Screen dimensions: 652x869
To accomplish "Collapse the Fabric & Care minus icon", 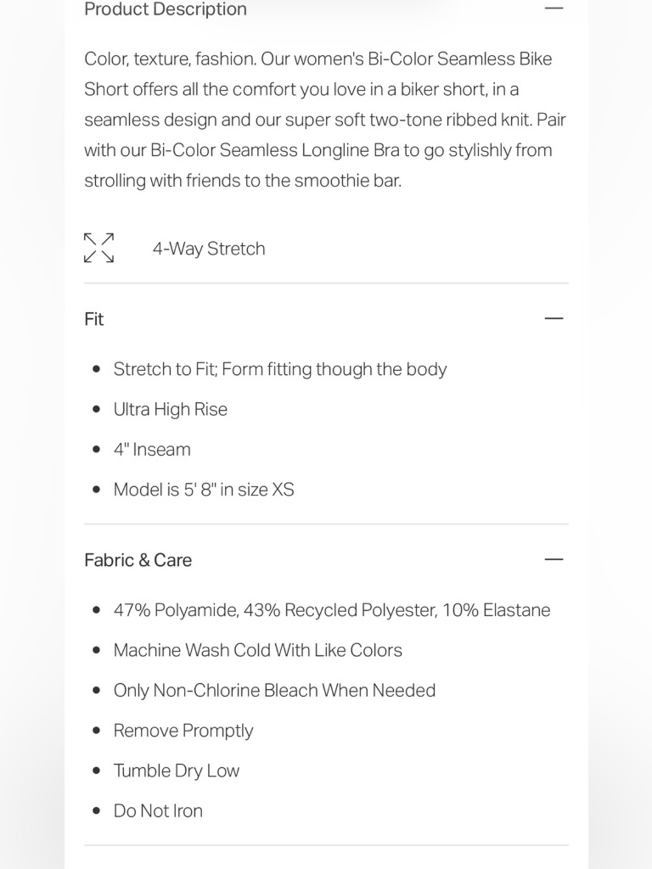I will [554, 560].
